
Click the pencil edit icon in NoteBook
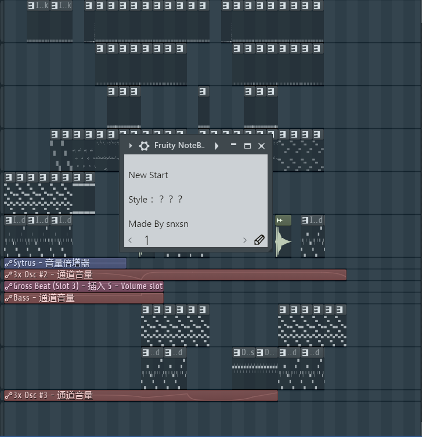[259, 240]
